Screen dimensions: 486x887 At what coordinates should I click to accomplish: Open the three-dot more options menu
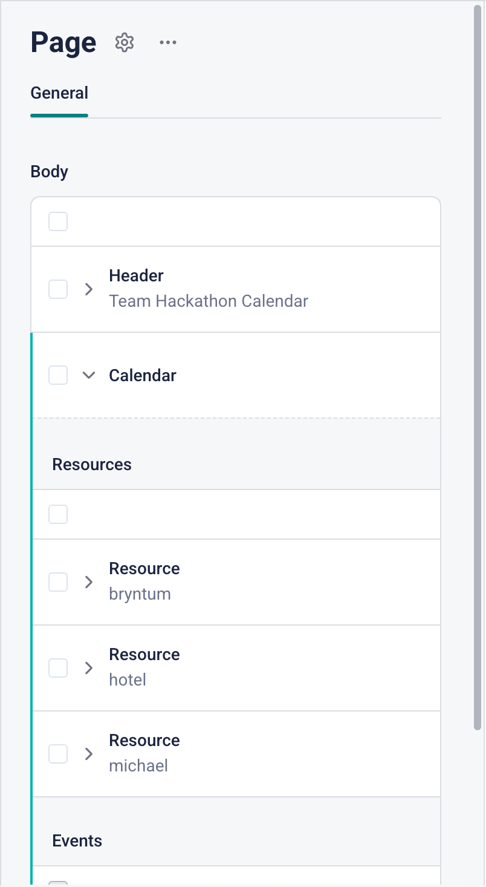168,42
